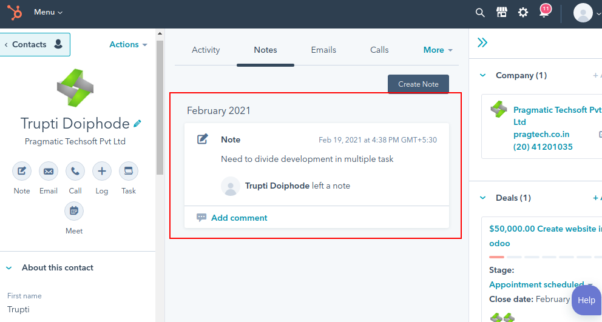Select the Notes tab
The image size is (602, 322).
click(265, 50)
